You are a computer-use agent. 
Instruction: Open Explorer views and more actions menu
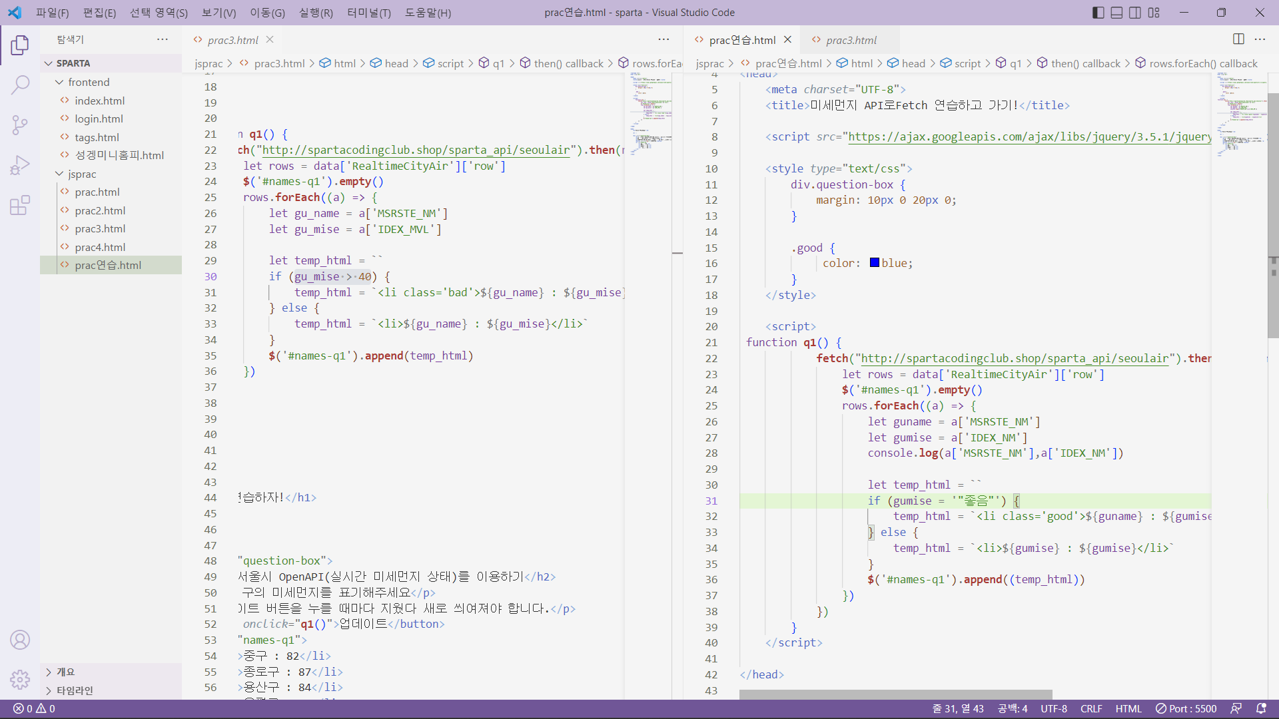(163, 39)
